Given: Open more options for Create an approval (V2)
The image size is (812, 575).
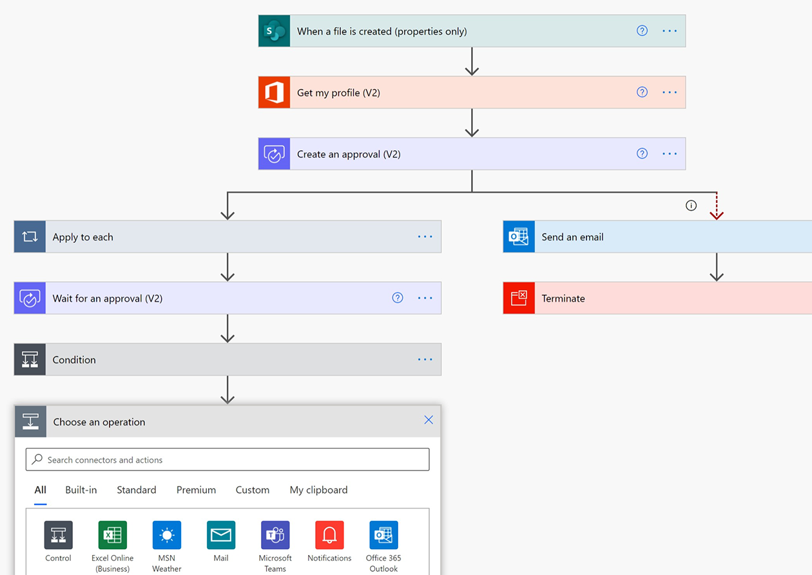Looking at the screenshot, I should (x=670, y=153).
